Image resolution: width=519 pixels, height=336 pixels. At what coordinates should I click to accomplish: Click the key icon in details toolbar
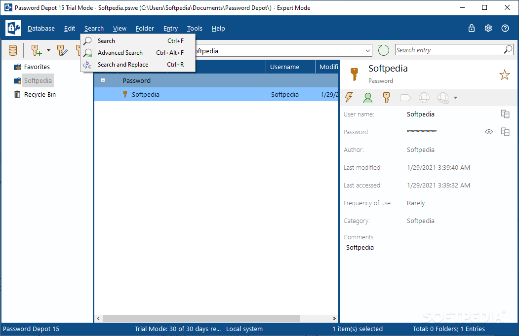coord(386,98)
